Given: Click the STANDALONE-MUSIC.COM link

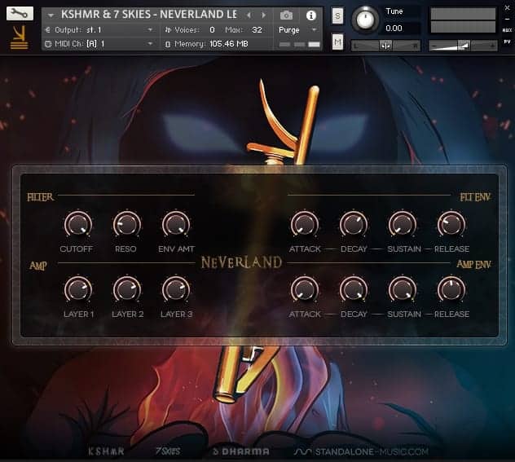Looking at the screenshot, I should 361,451.
